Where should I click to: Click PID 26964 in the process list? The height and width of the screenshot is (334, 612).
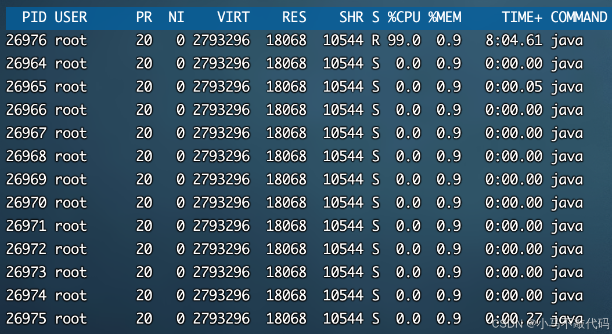(26, 64)
